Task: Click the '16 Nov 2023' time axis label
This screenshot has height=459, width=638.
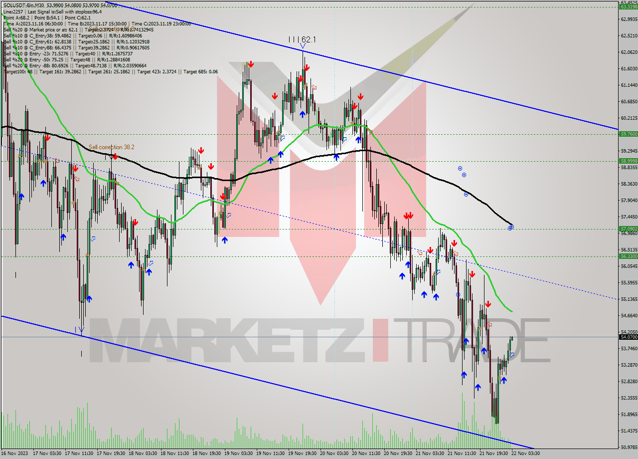Action: pyautogui.click(x=15, y=454)
